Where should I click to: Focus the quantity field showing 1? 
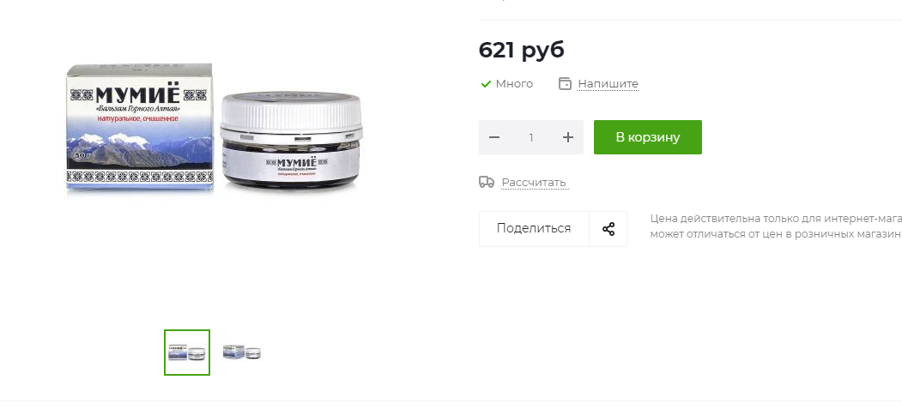pyautogui.click(x=531, y=137)
